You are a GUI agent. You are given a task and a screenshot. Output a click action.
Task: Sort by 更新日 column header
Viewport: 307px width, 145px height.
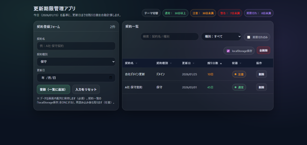click(x=188, y=63)
